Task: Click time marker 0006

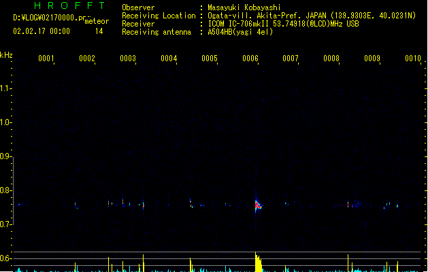Action: 250,58
